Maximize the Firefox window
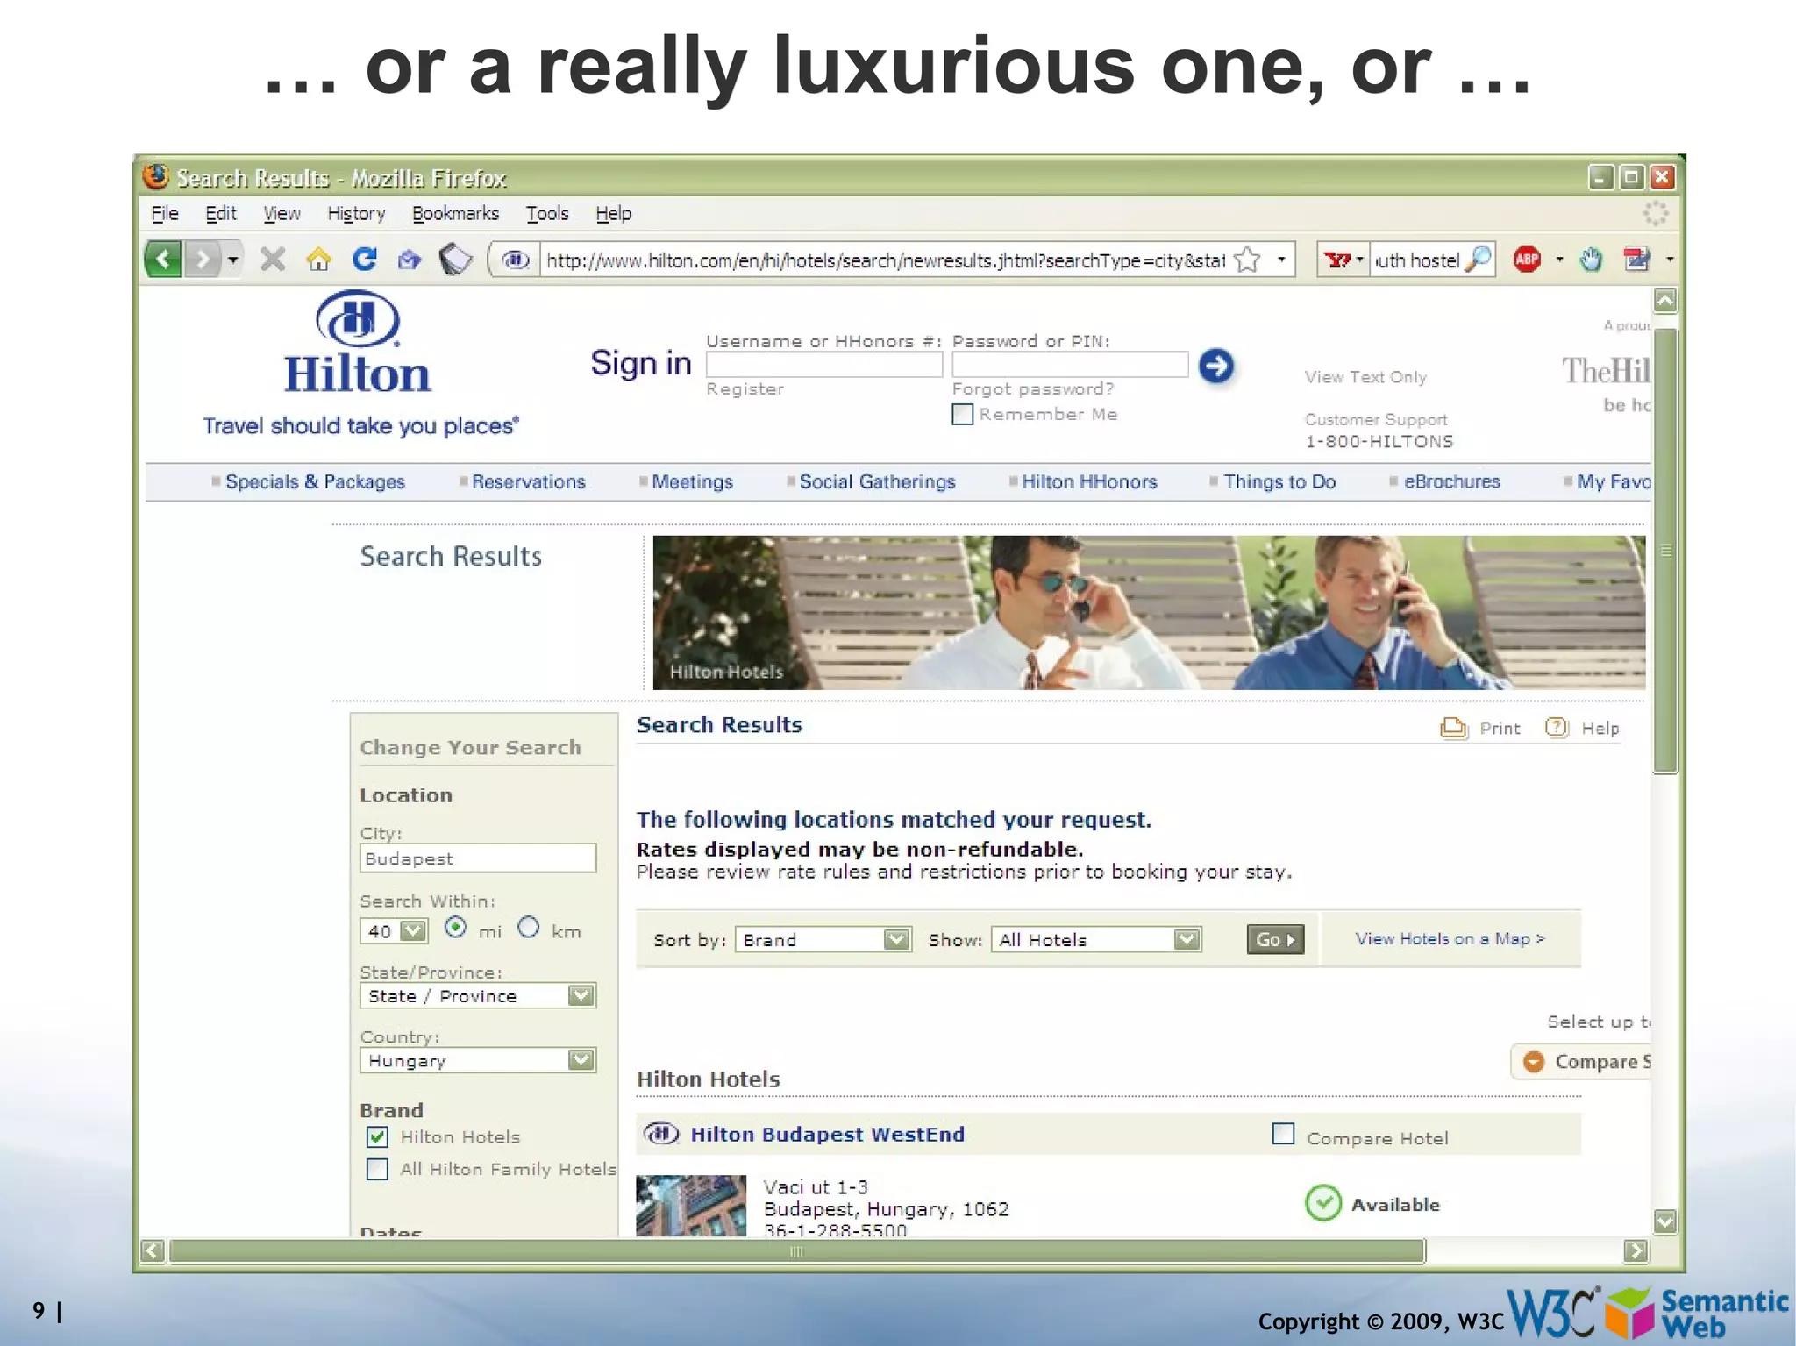Screen dimensions: 1796x1346 pos(1631,177)
